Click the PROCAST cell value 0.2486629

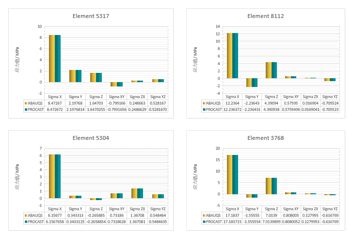[137, 109]
